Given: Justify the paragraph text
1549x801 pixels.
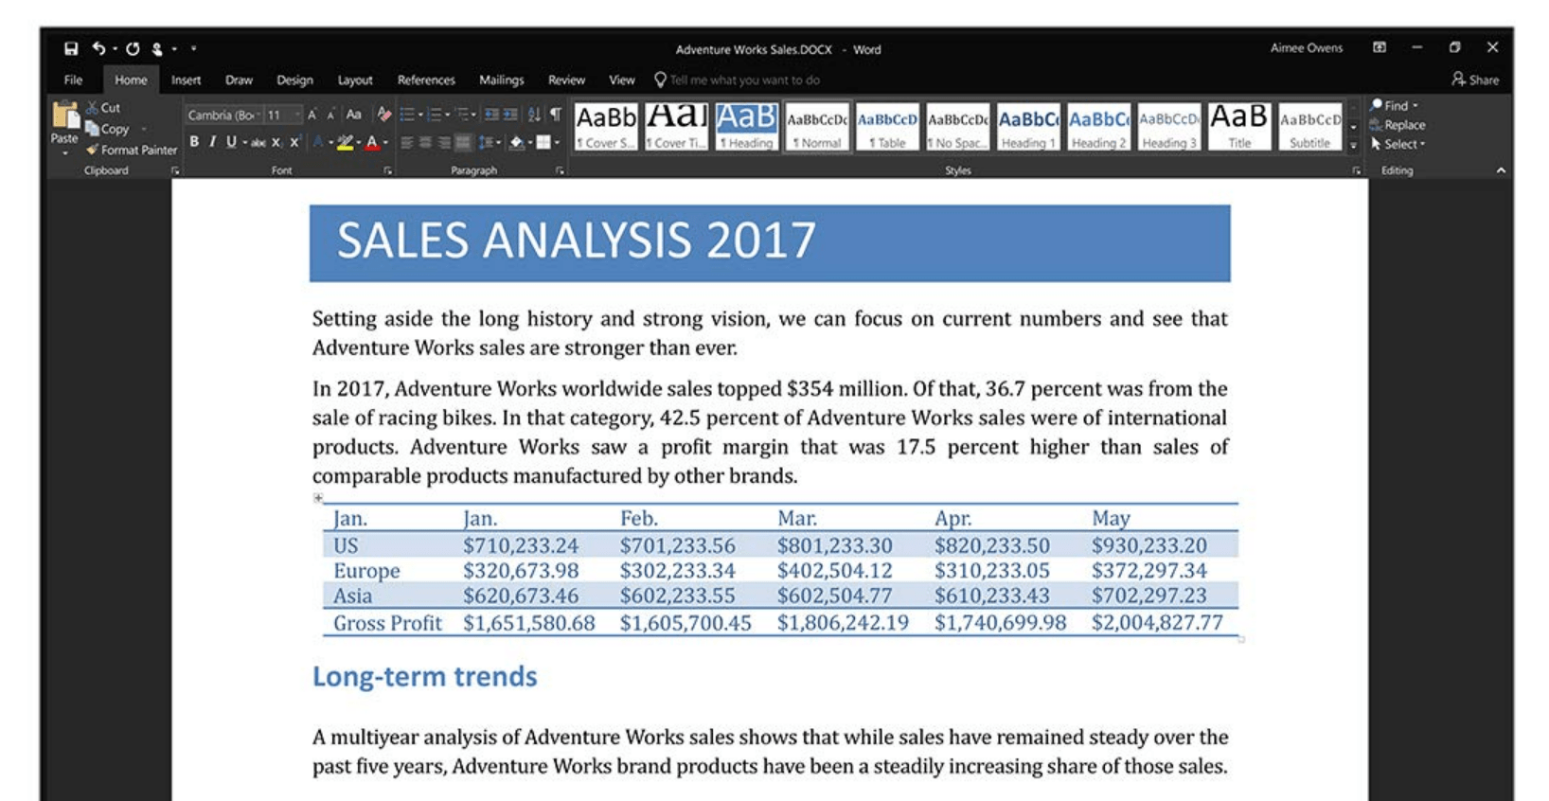Looking at the screenshot, I should coord(463,142).
